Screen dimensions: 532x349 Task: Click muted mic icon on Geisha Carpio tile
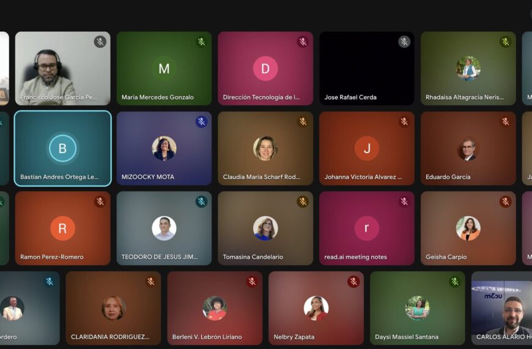(x=506, y=201)
